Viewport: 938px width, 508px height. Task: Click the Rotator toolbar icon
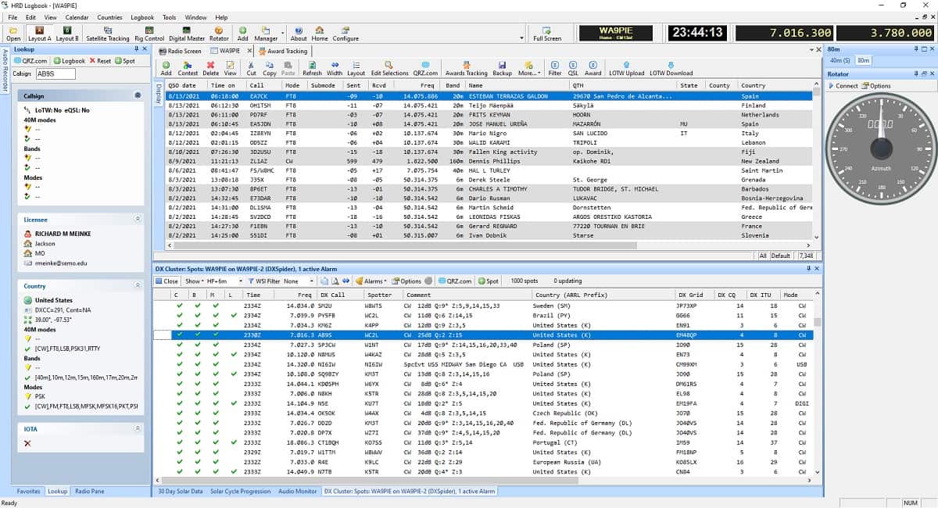click(219, 33)
